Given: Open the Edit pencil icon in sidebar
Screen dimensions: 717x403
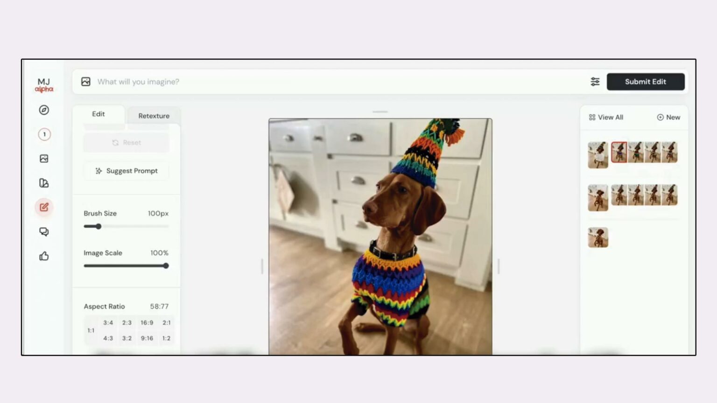Looking at the screenshot, I should tap(44, 207).
